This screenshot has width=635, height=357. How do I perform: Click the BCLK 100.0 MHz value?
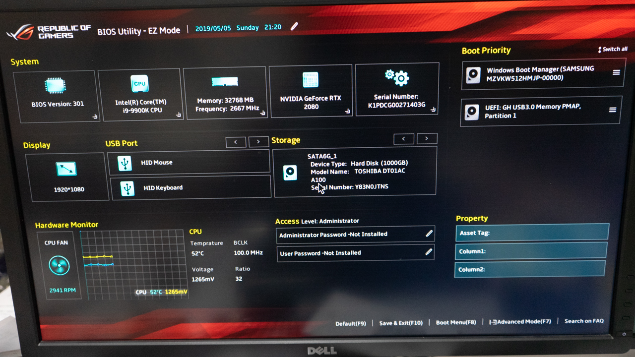pyautogui.click(x=248, y=252)
